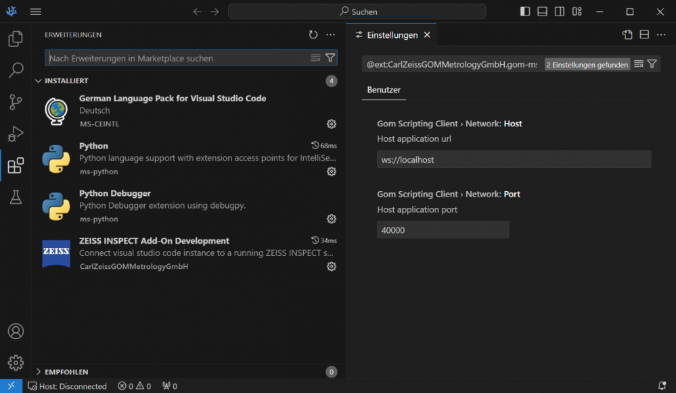Click Host: Disconnected in status bar

coord(68,386)
